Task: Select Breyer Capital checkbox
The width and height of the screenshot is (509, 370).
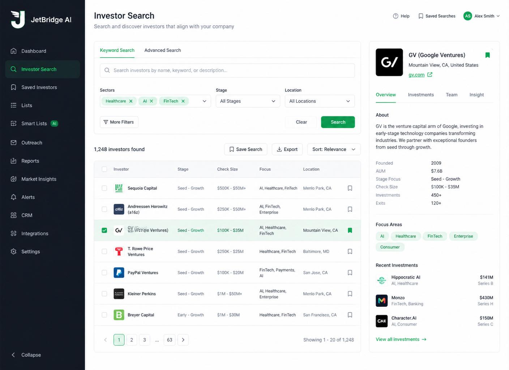Action: tap(104, 315)
